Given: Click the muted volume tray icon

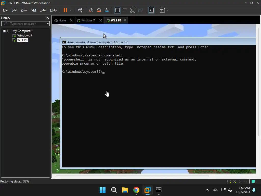Looking at the screenshot, I should pyautogui.click(x=230, y=190).
